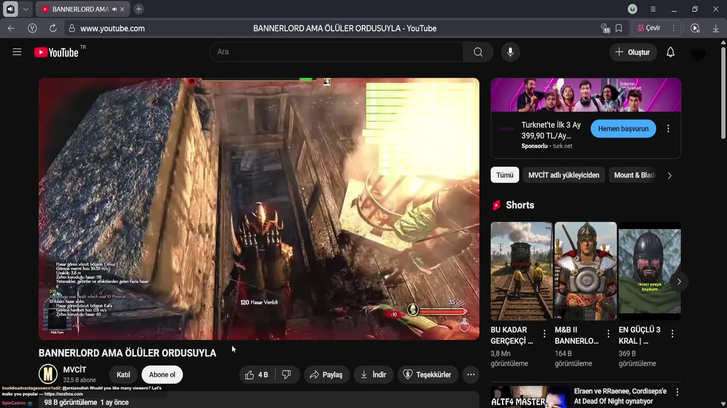Open translate options three-dot menu

pos(673,28)
